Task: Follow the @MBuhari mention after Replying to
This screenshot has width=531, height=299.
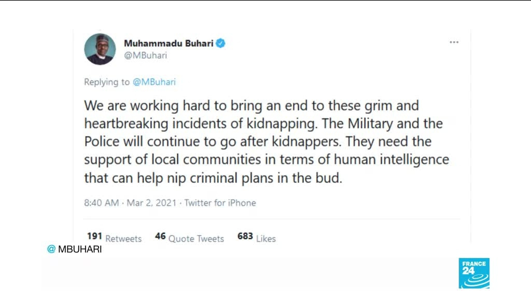Action: pos(155,82)
